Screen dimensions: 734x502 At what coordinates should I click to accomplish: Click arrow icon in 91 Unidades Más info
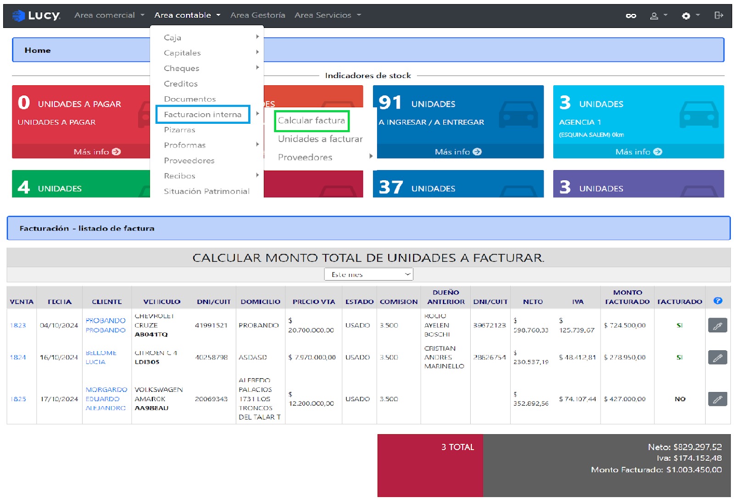pyautogui.click(x=477, y=152)
